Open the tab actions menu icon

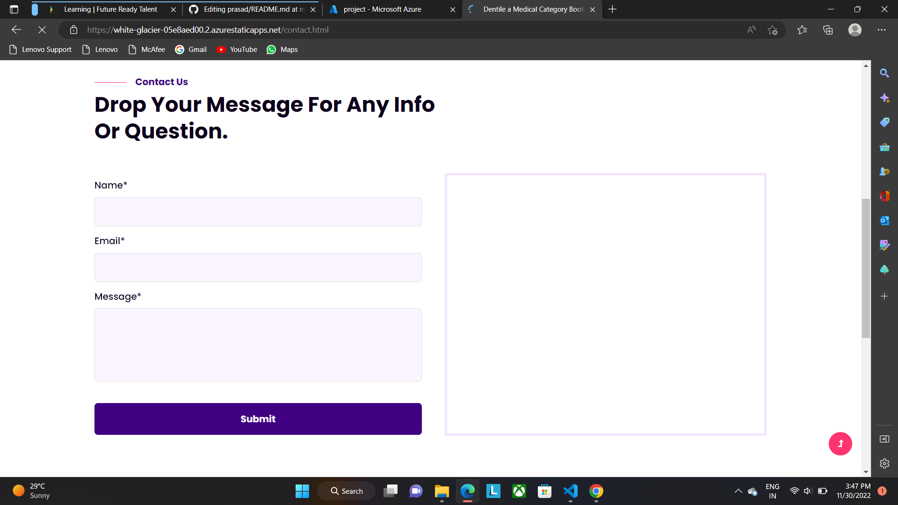point(14,9)
